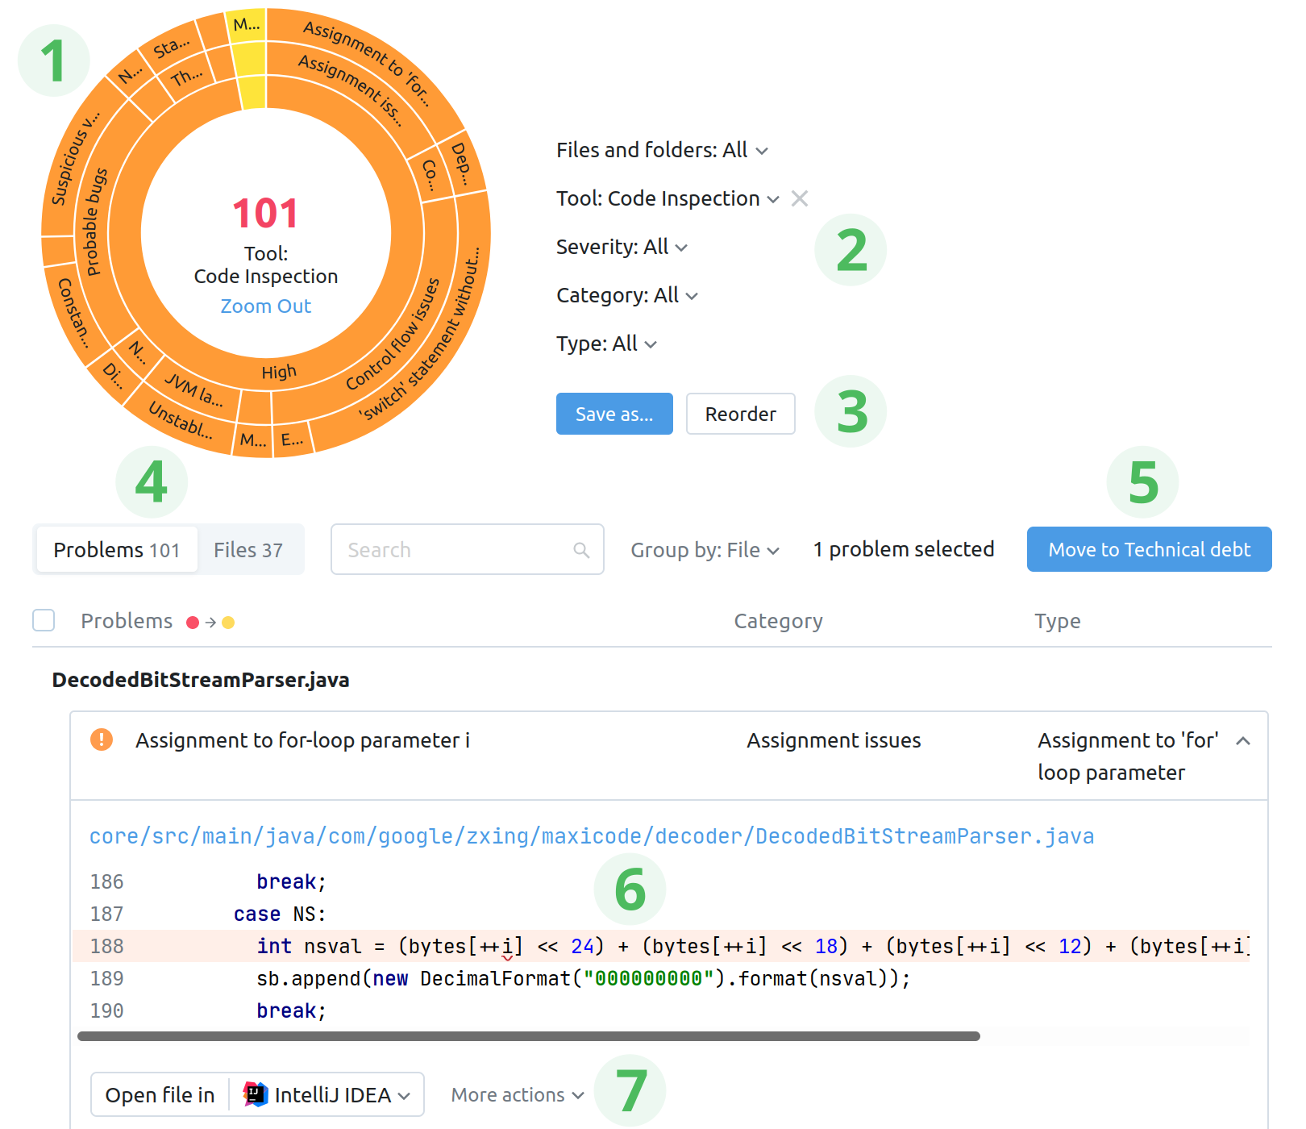The width and height of the screenshot is (1306, 1129).
Task: Click the High severity ring in the chart
Action: click(279, 372)
